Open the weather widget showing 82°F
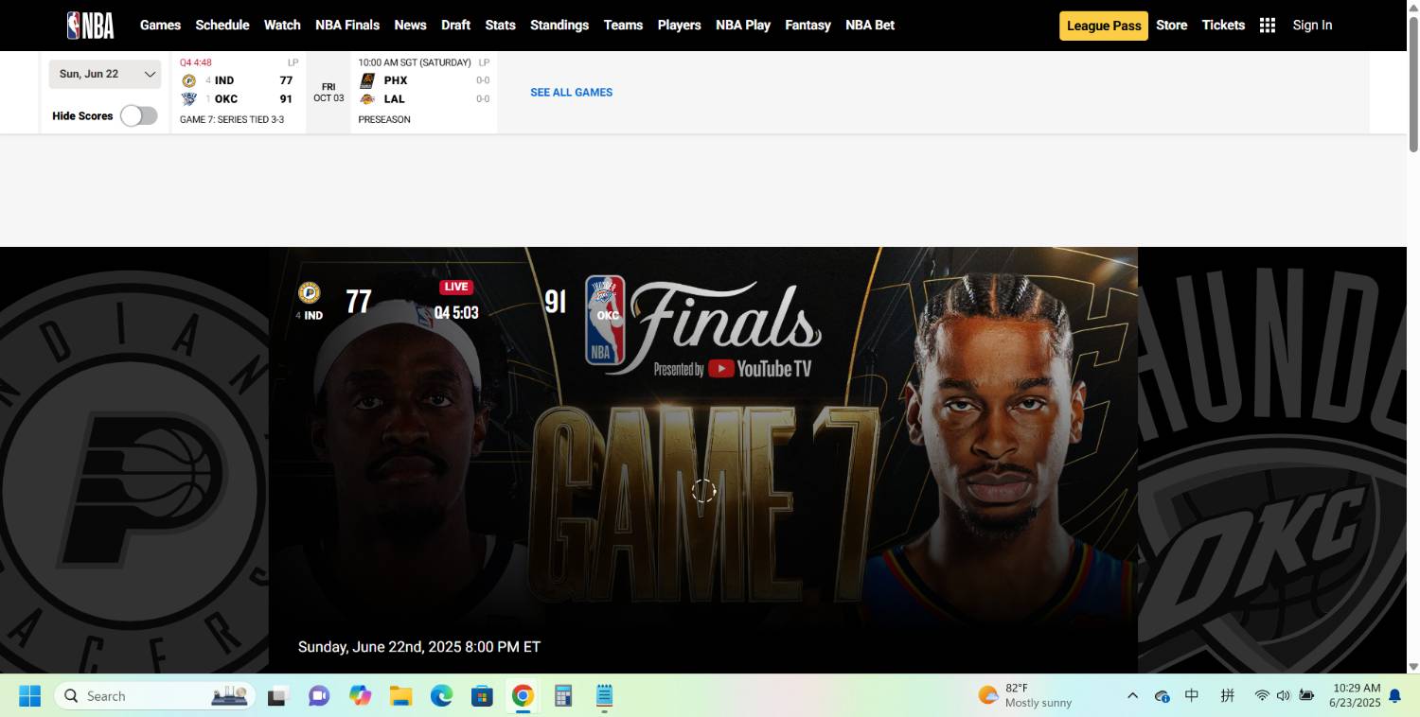Screen dimensions: 1420x717 coord(1025,696)
